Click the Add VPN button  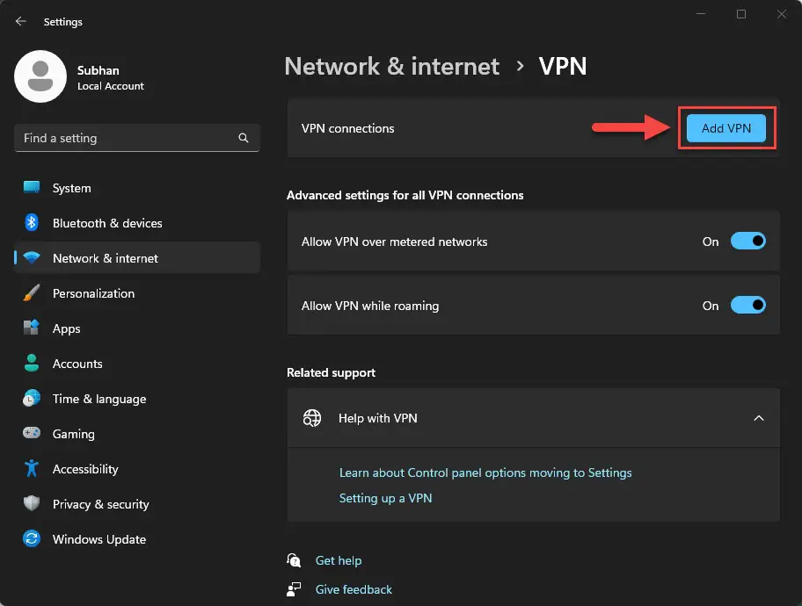(x=726, y=127)
